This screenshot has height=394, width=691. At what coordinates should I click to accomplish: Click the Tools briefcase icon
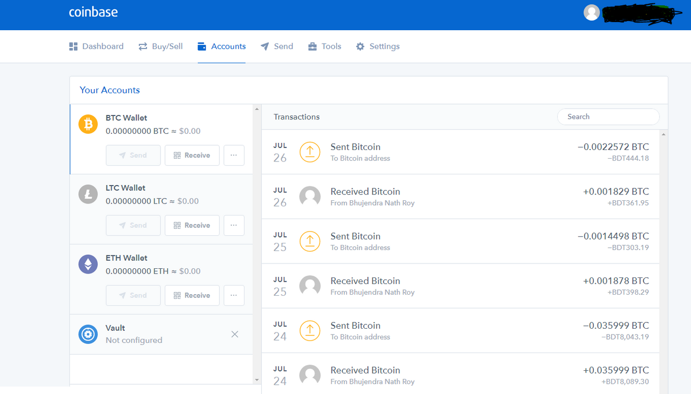(x=313, y=46)
